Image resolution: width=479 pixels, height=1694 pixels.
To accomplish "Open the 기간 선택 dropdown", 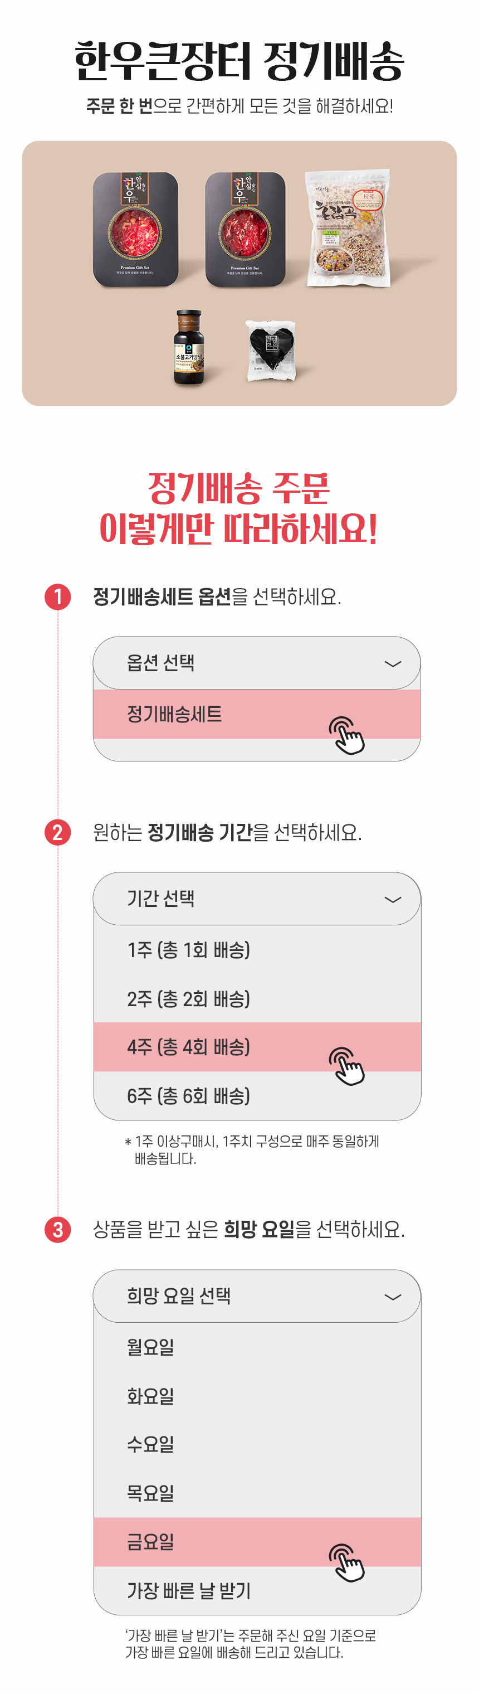I will pos(256,899).
